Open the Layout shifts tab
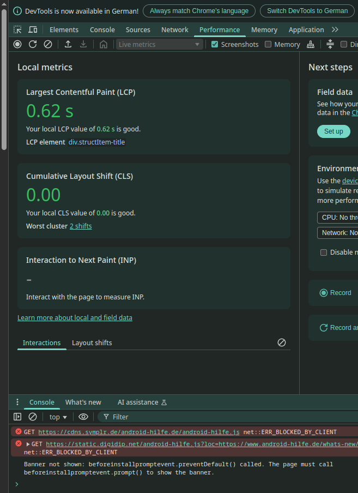The height and width of the screenshot is (493, 358). click(x=92, y=342)
